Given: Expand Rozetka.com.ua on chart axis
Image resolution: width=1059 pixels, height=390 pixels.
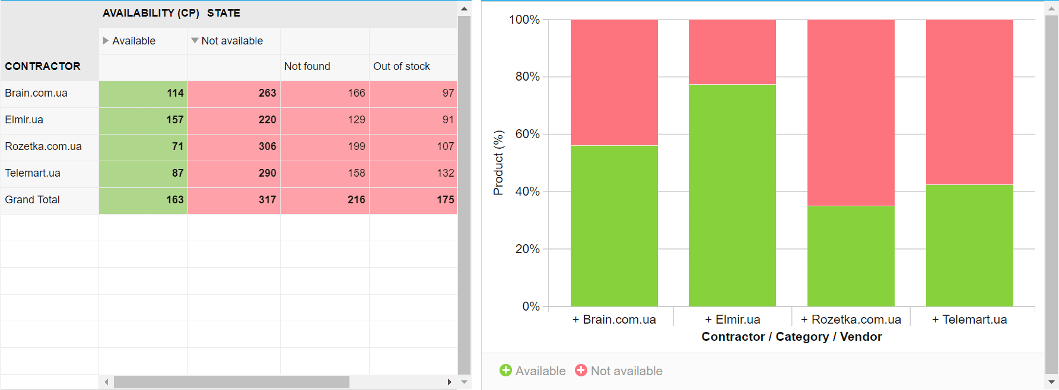Looking at the screenshot, I should (804, 320).
